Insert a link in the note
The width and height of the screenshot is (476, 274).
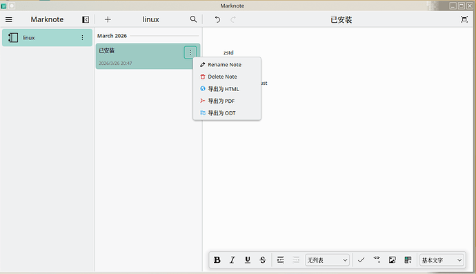pos(377,260)
